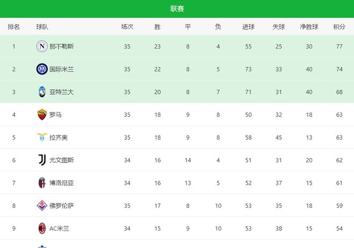Screen dimensions: 354x248
Task: Click the 净胜球 column header
Action: [309, 27]
